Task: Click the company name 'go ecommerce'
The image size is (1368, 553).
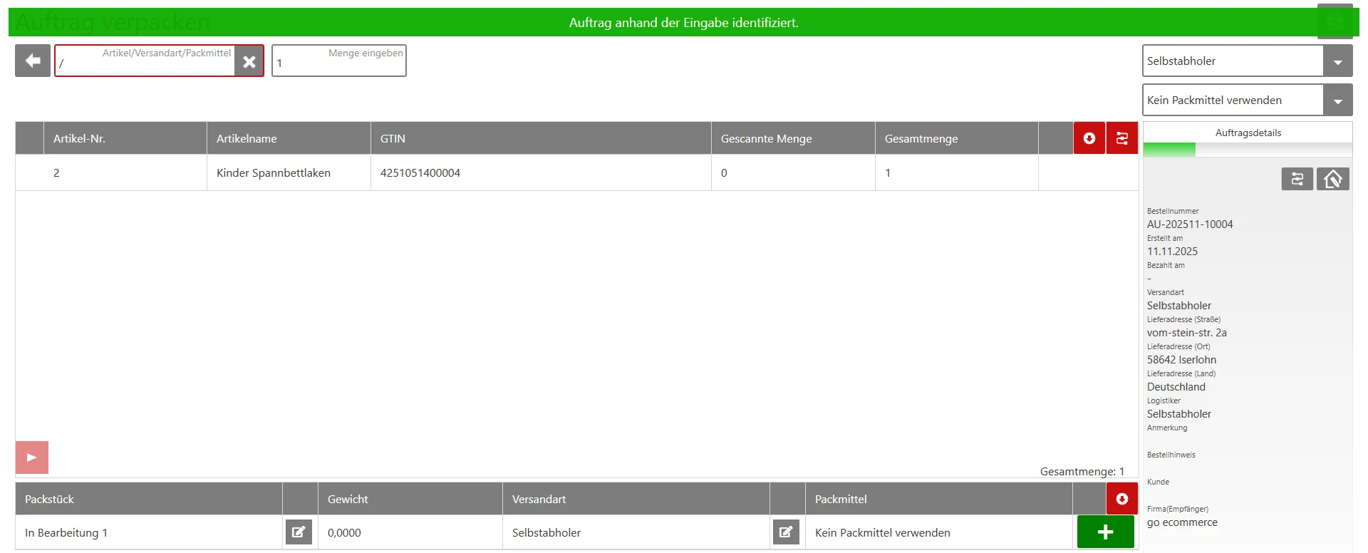Action: point(1182,522)
